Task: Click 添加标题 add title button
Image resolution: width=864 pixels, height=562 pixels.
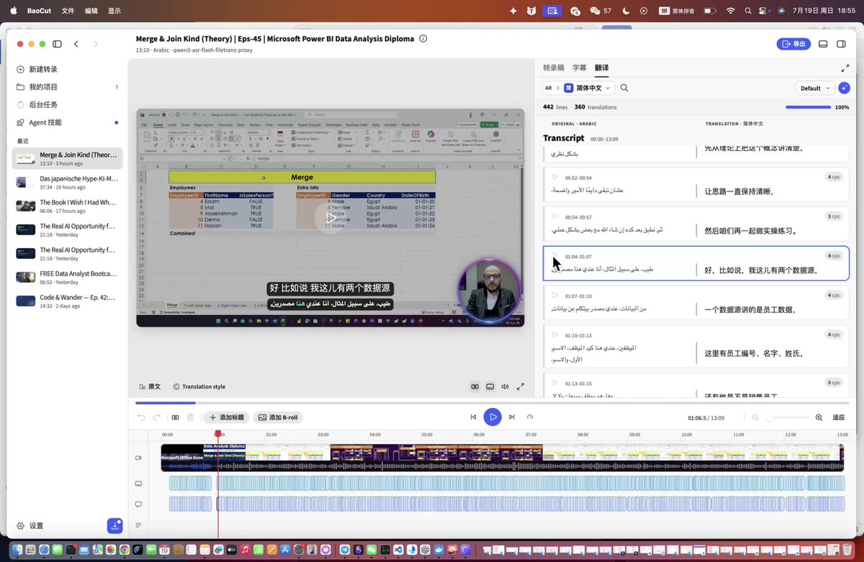Action: coord(226,417)
